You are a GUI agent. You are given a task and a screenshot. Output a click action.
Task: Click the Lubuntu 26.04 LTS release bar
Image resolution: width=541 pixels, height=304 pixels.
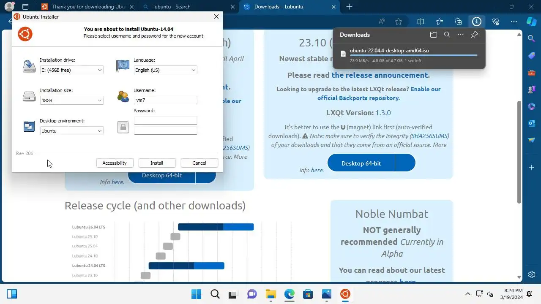[x=216, y=227]
